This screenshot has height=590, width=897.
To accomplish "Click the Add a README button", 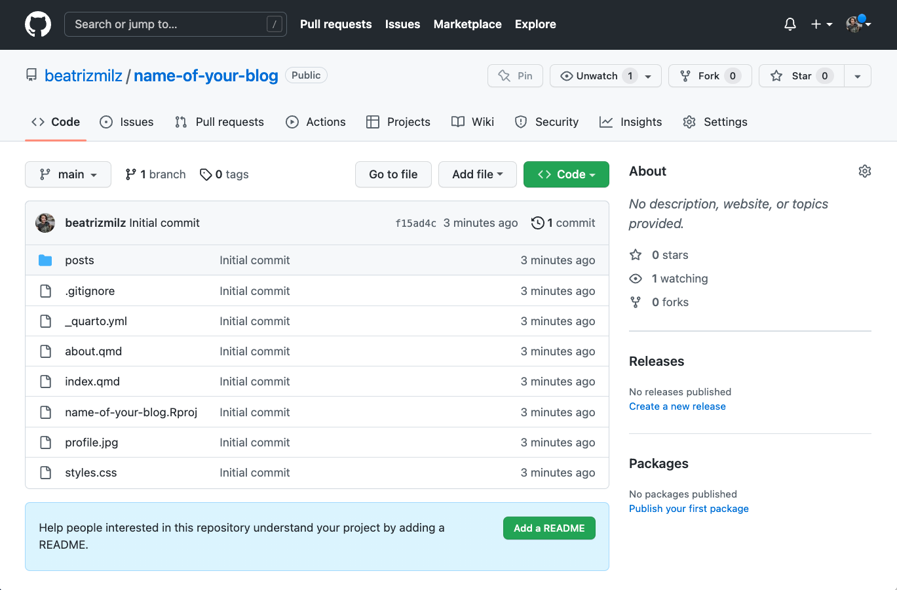I will point(549,528).
